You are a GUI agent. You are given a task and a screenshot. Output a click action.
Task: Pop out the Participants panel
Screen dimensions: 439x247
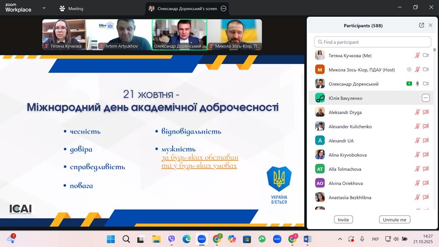(422, 25)
